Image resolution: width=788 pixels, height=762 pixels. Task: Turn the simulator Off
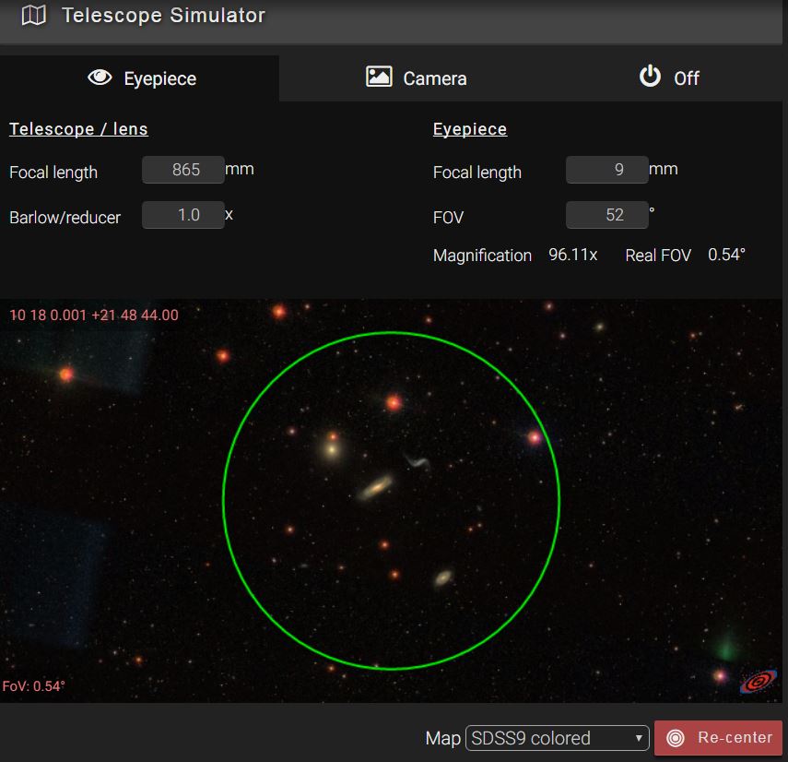668,78
